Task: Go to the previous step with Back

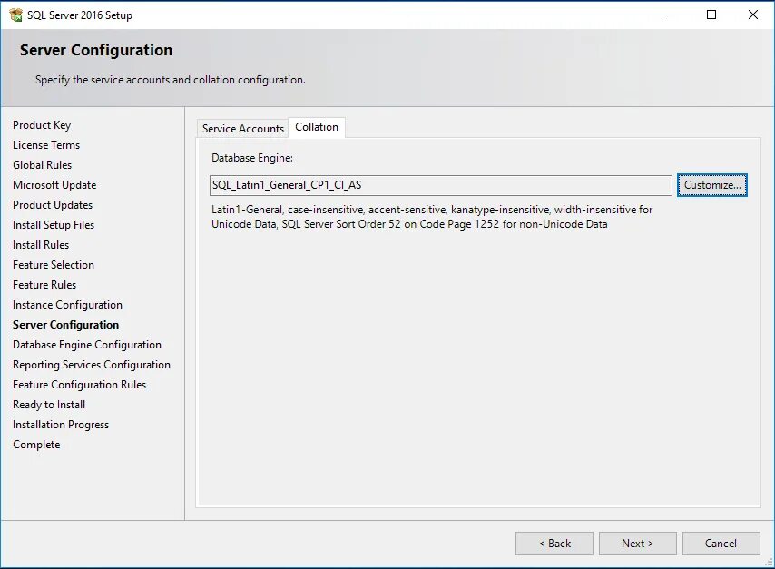Action: coord(554,544)
